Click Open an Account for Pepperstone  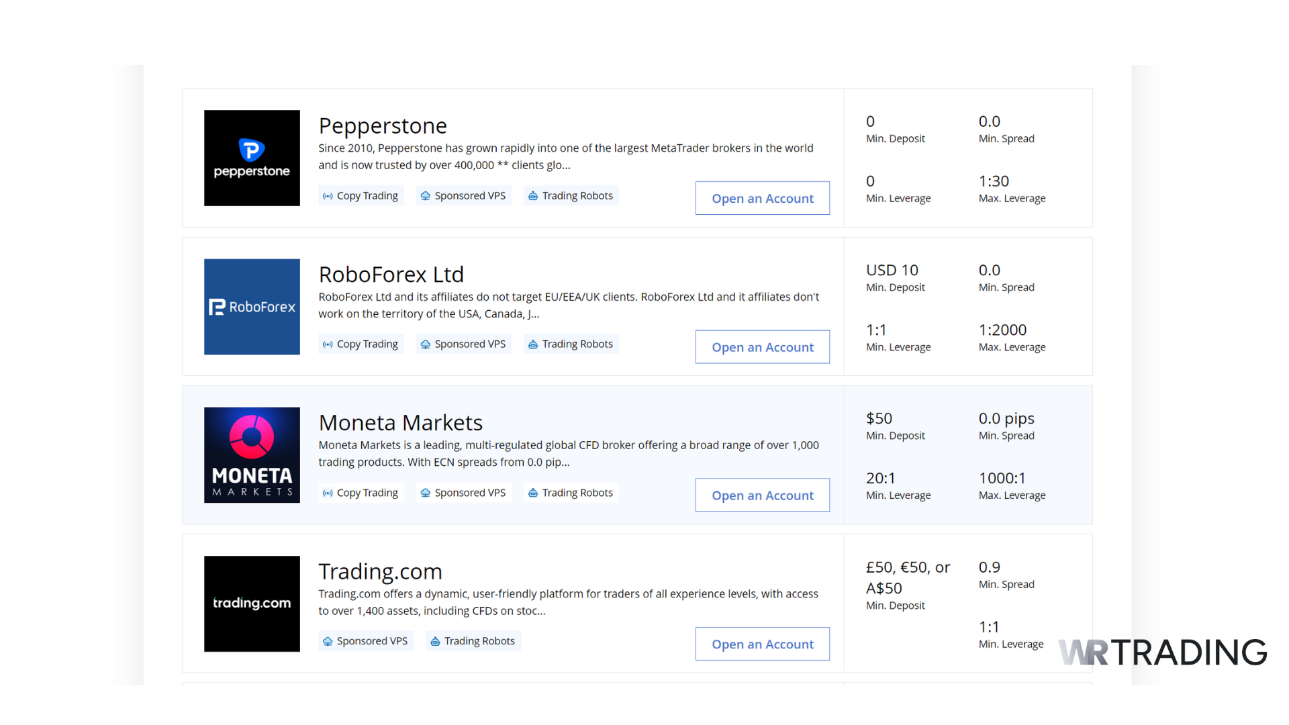click(763, 198)
